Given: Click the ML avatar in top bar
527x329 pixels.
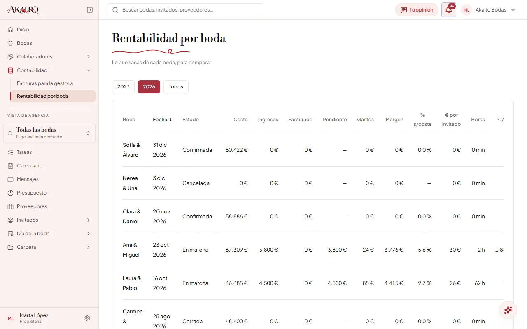Looking at the screenshot, I should pyautogui.click(x=466, y=10).
